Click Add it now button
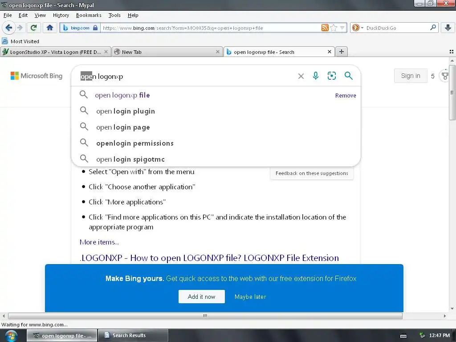The image size is (456, 342). [202, 297]
